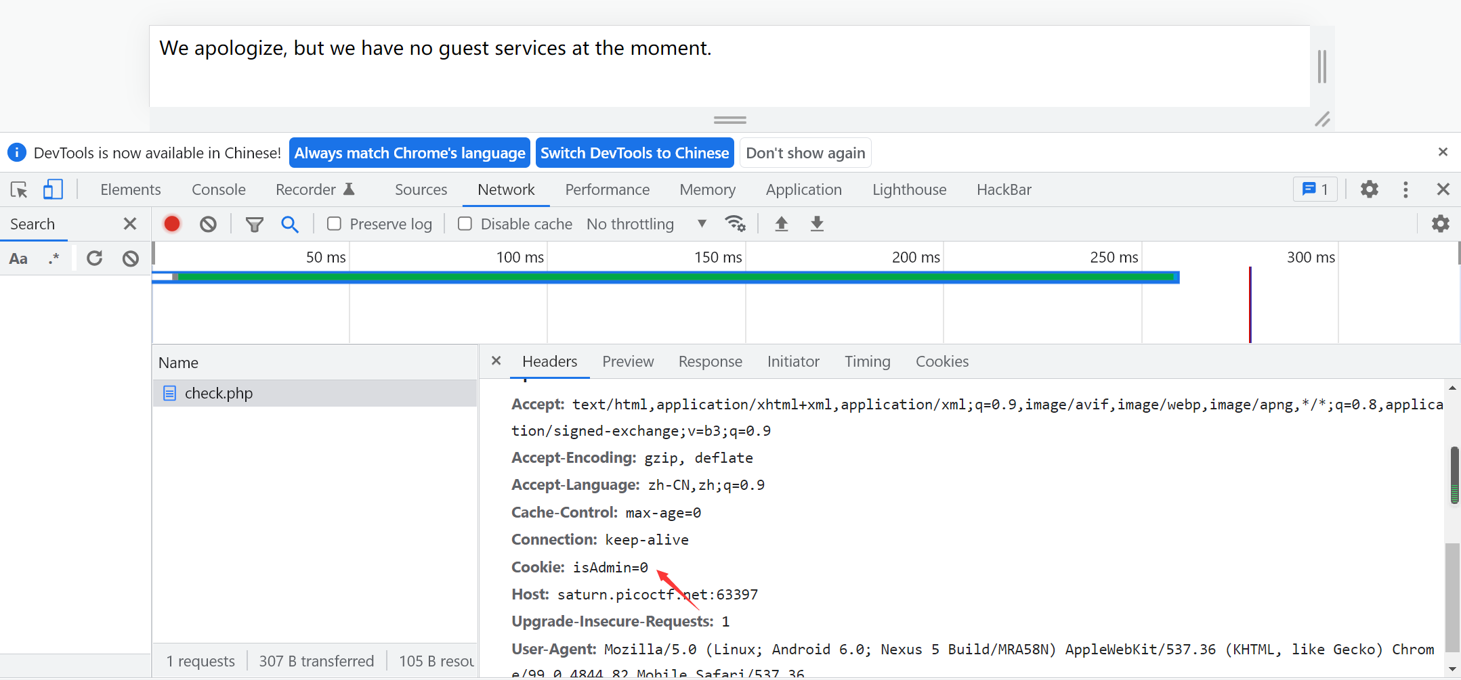Click Switch DevTools to Chinese
This screenshot has width=1461, height=680.
point(634,152)
